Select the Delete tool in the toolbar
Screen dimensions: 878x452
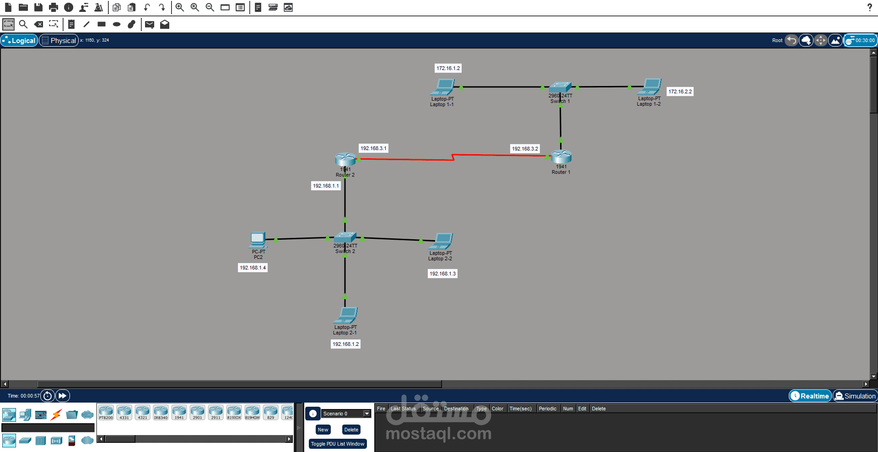point(38,24)
